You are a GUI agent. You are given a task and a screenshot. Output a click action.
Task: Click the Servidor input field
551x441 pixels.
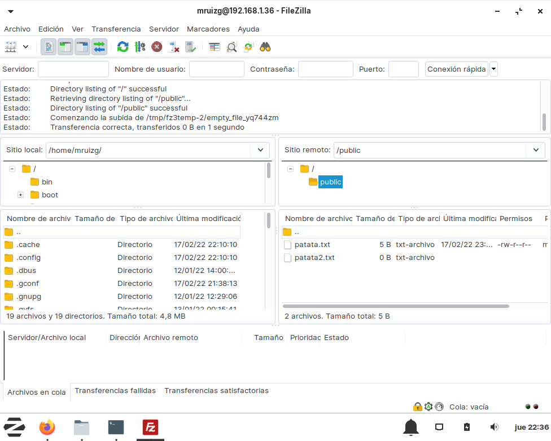(73, 69)
